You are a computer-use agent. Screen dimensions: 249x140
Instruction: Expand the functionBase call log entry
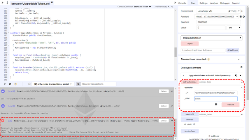172,91
